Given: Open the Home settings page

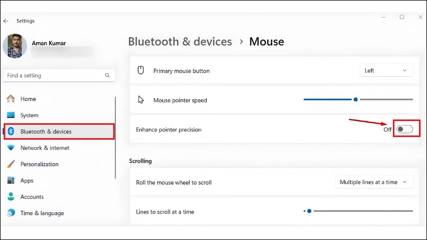Looking at the screenshot, I should (59, 99).
